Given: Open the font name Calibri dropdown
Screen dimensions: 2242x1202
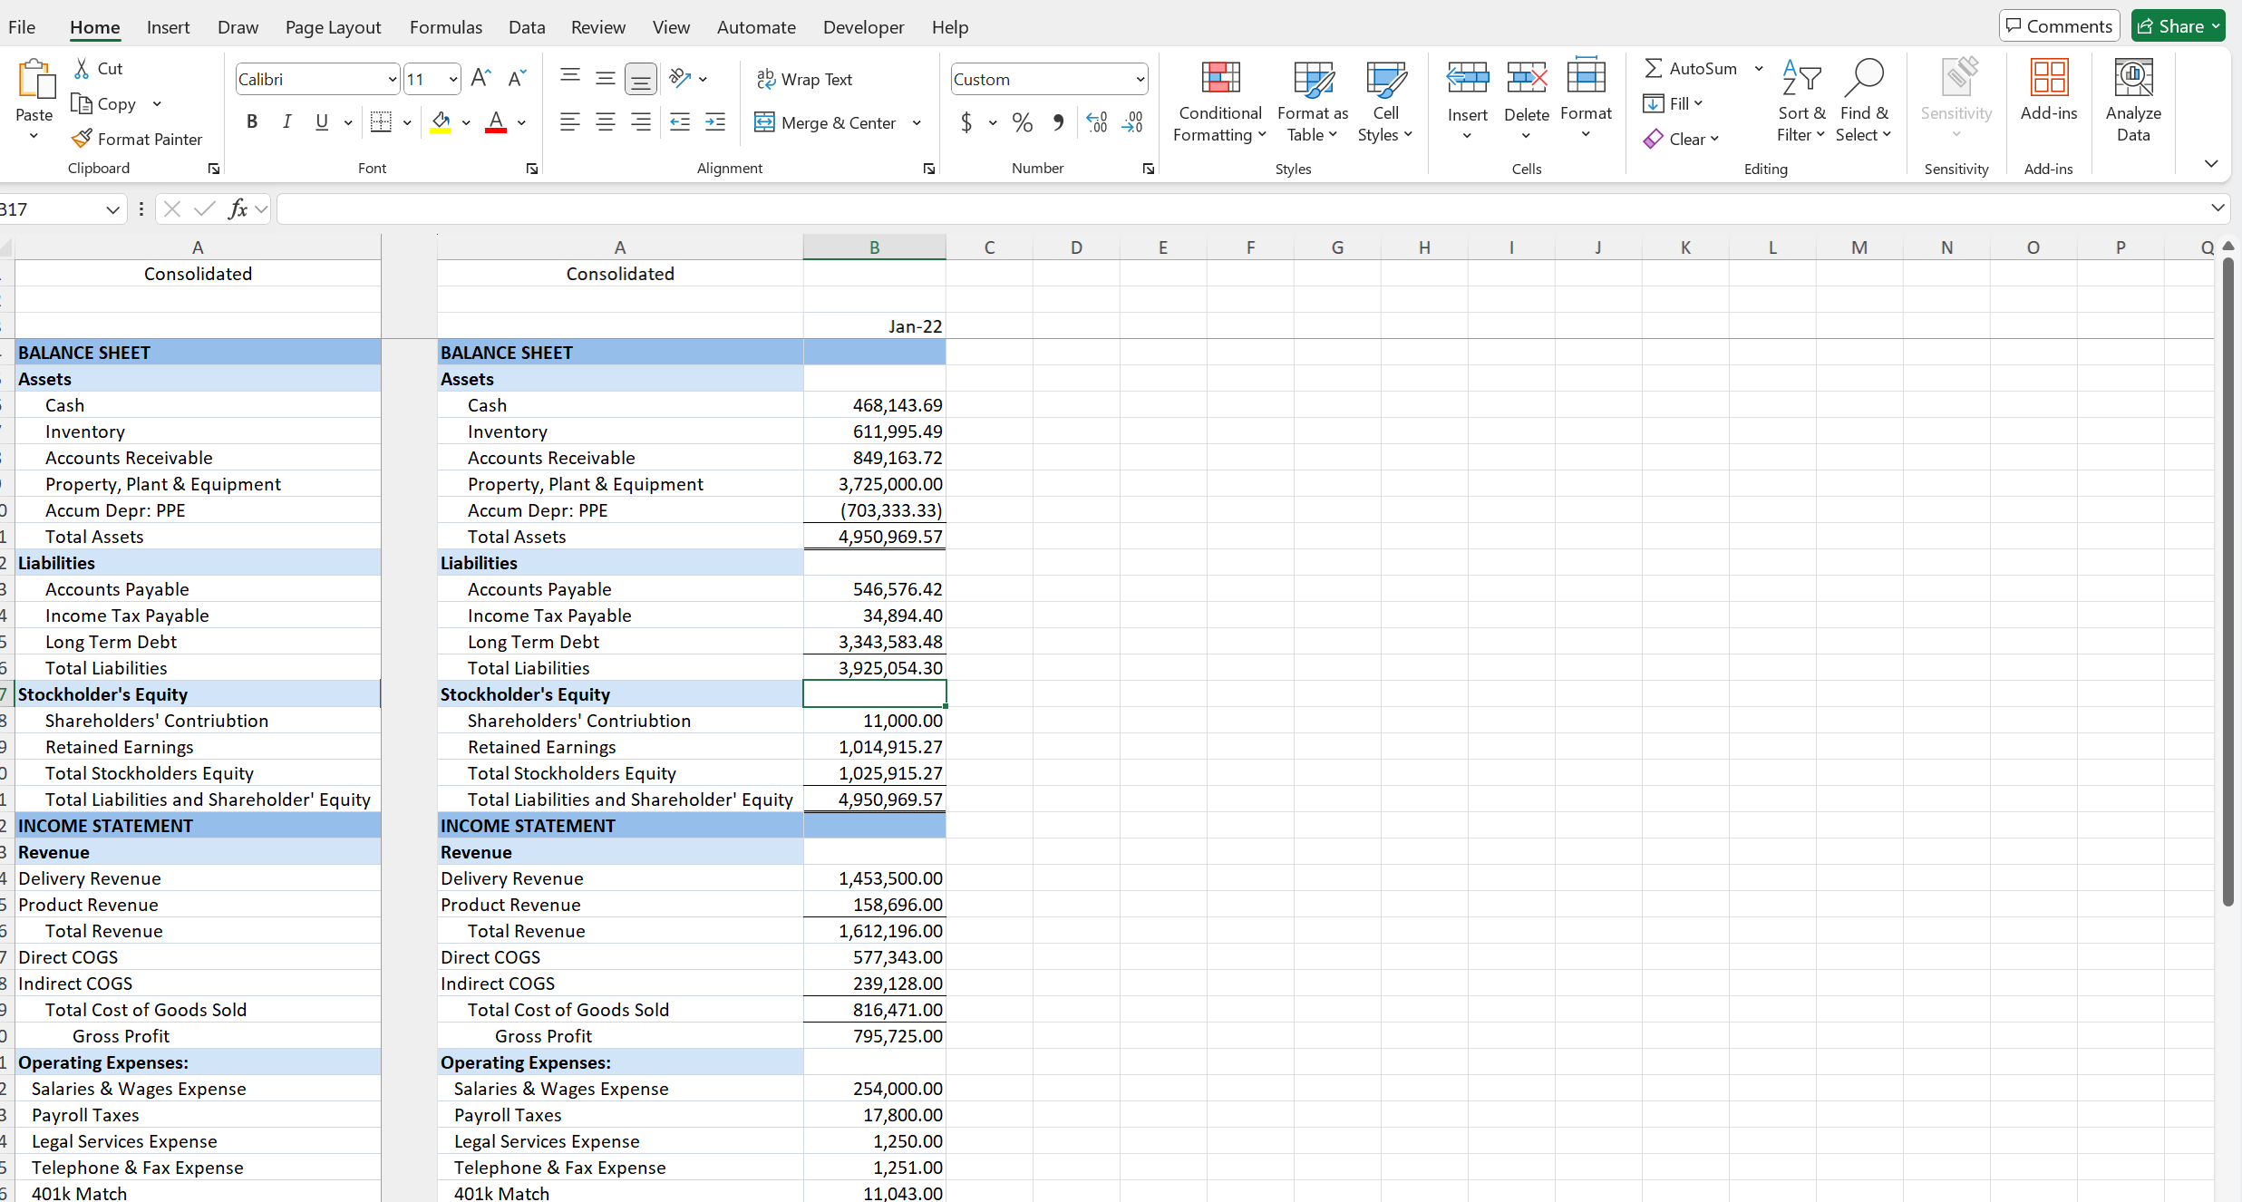Looking at the screenshot, I should pyautogui.click(x=392, y=80).
